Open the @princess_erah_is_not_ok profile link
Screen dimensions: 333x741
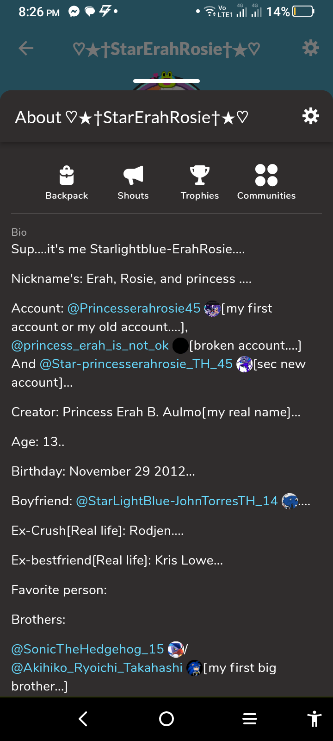point(90,345)
